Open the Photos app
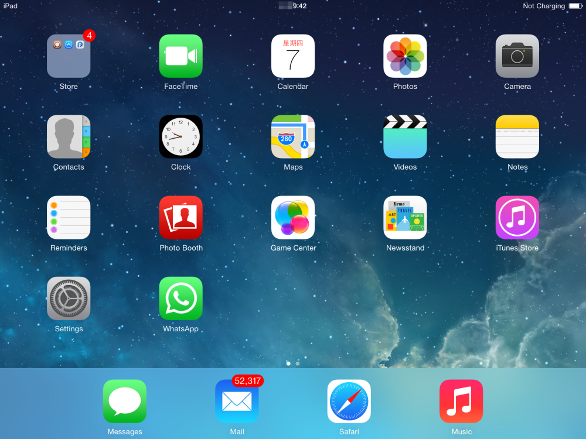Screen dimensions: 586x439 (405, 56)
